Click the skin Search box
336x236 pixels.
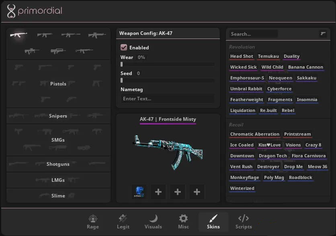coord(253,34)
